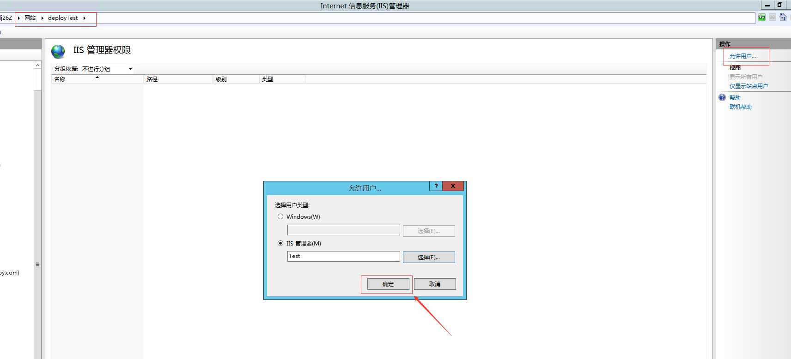The image size is (791, 359).
Task: Restore the IIS manager window size
Action: (x=779, y=5)
